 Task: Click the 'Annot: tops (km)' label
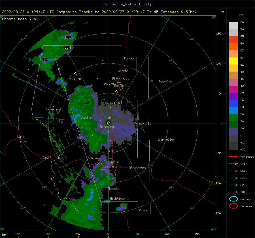click(x=20, y=19)
